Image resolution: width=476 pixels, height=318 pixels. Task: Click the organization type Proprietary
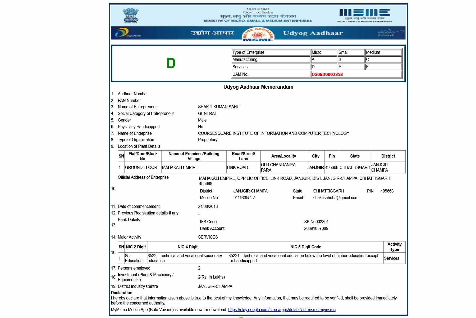click(x=208, y=140)
